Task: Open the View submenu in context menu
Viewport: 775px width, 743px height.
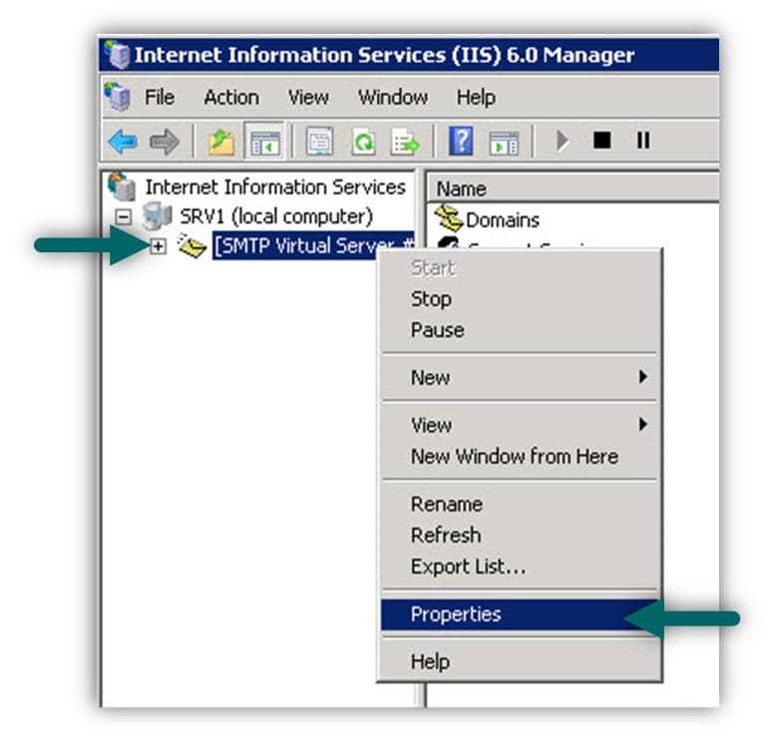Action: 519,425
